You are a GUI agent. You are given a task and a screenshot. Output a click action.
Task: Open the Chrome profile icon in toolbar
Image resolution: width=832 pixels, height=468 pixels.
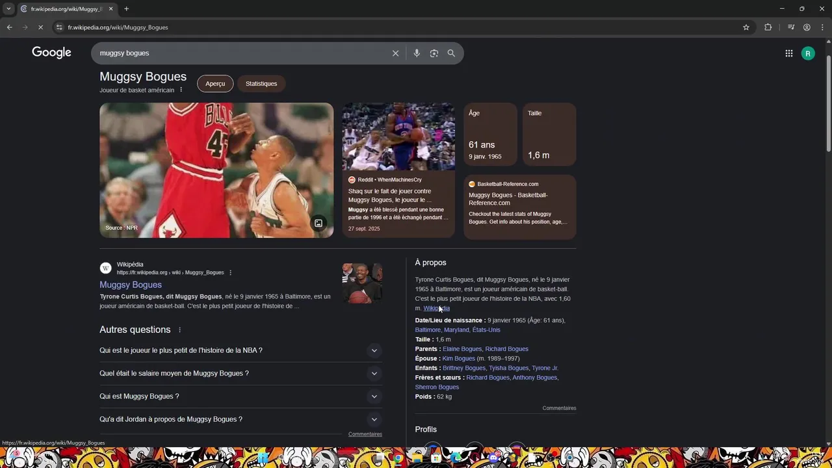(807, 27)
